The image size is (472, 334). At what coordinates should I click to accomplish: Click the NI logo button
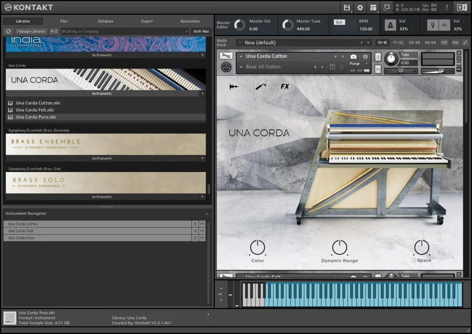point(462,7)
